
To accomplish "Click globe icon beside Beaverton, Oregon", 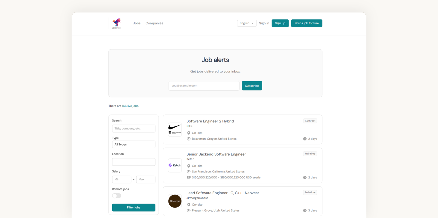I will coord(189,139).
